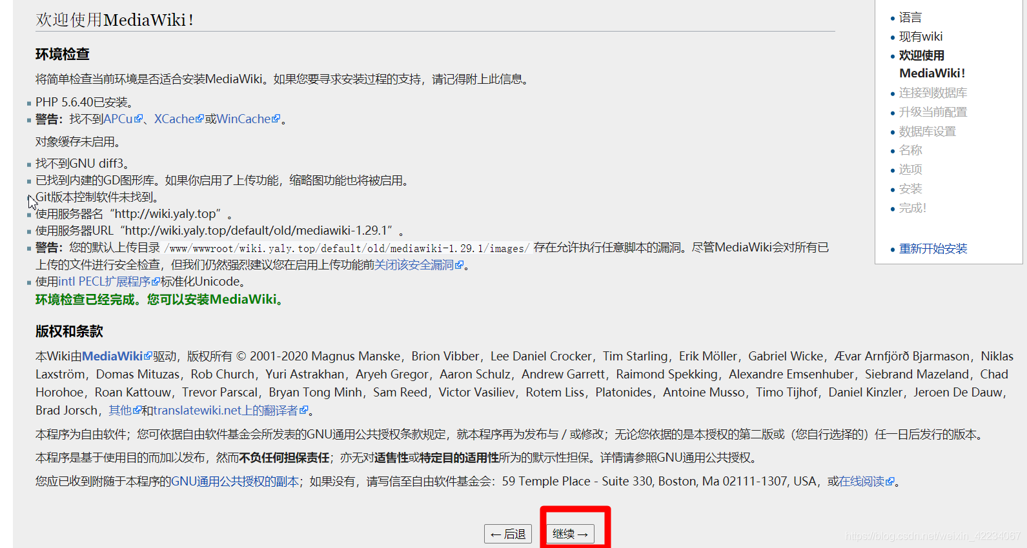
Task: Click the external-link icon after 关闭该安全漏洞
Action: coord(460,265)
